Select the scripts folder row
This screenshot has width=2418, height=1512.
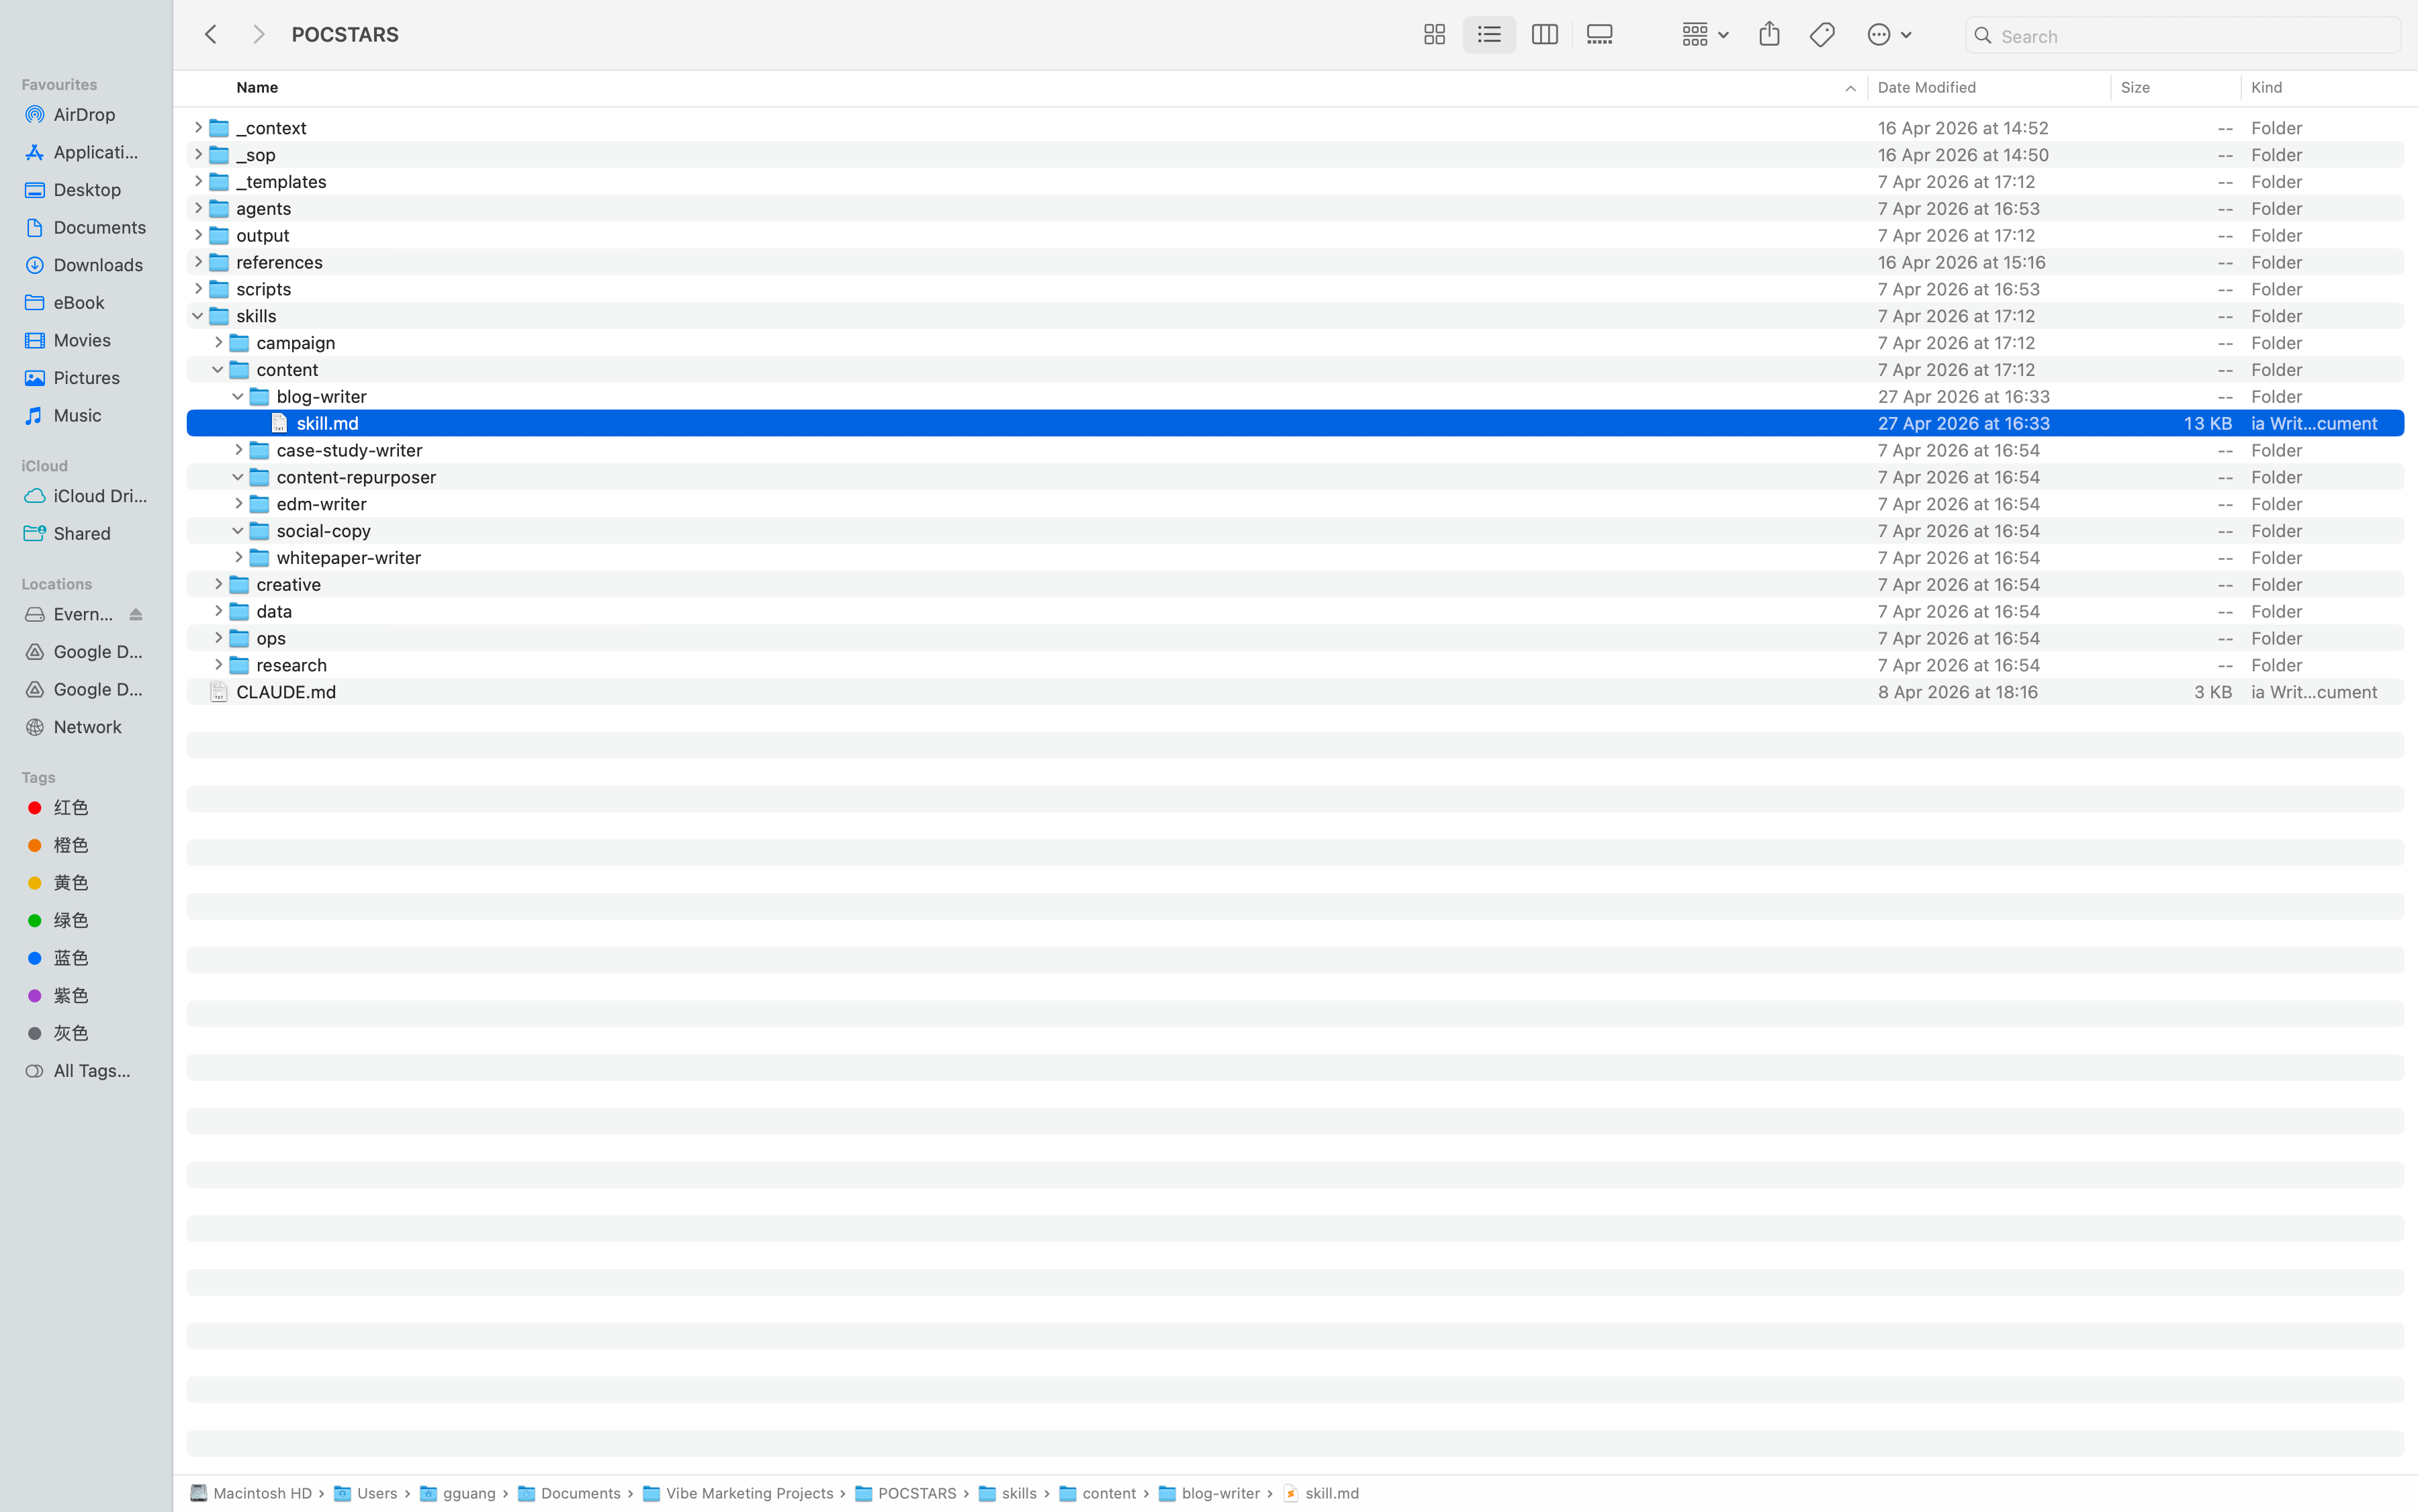[x=1294, y=289]
